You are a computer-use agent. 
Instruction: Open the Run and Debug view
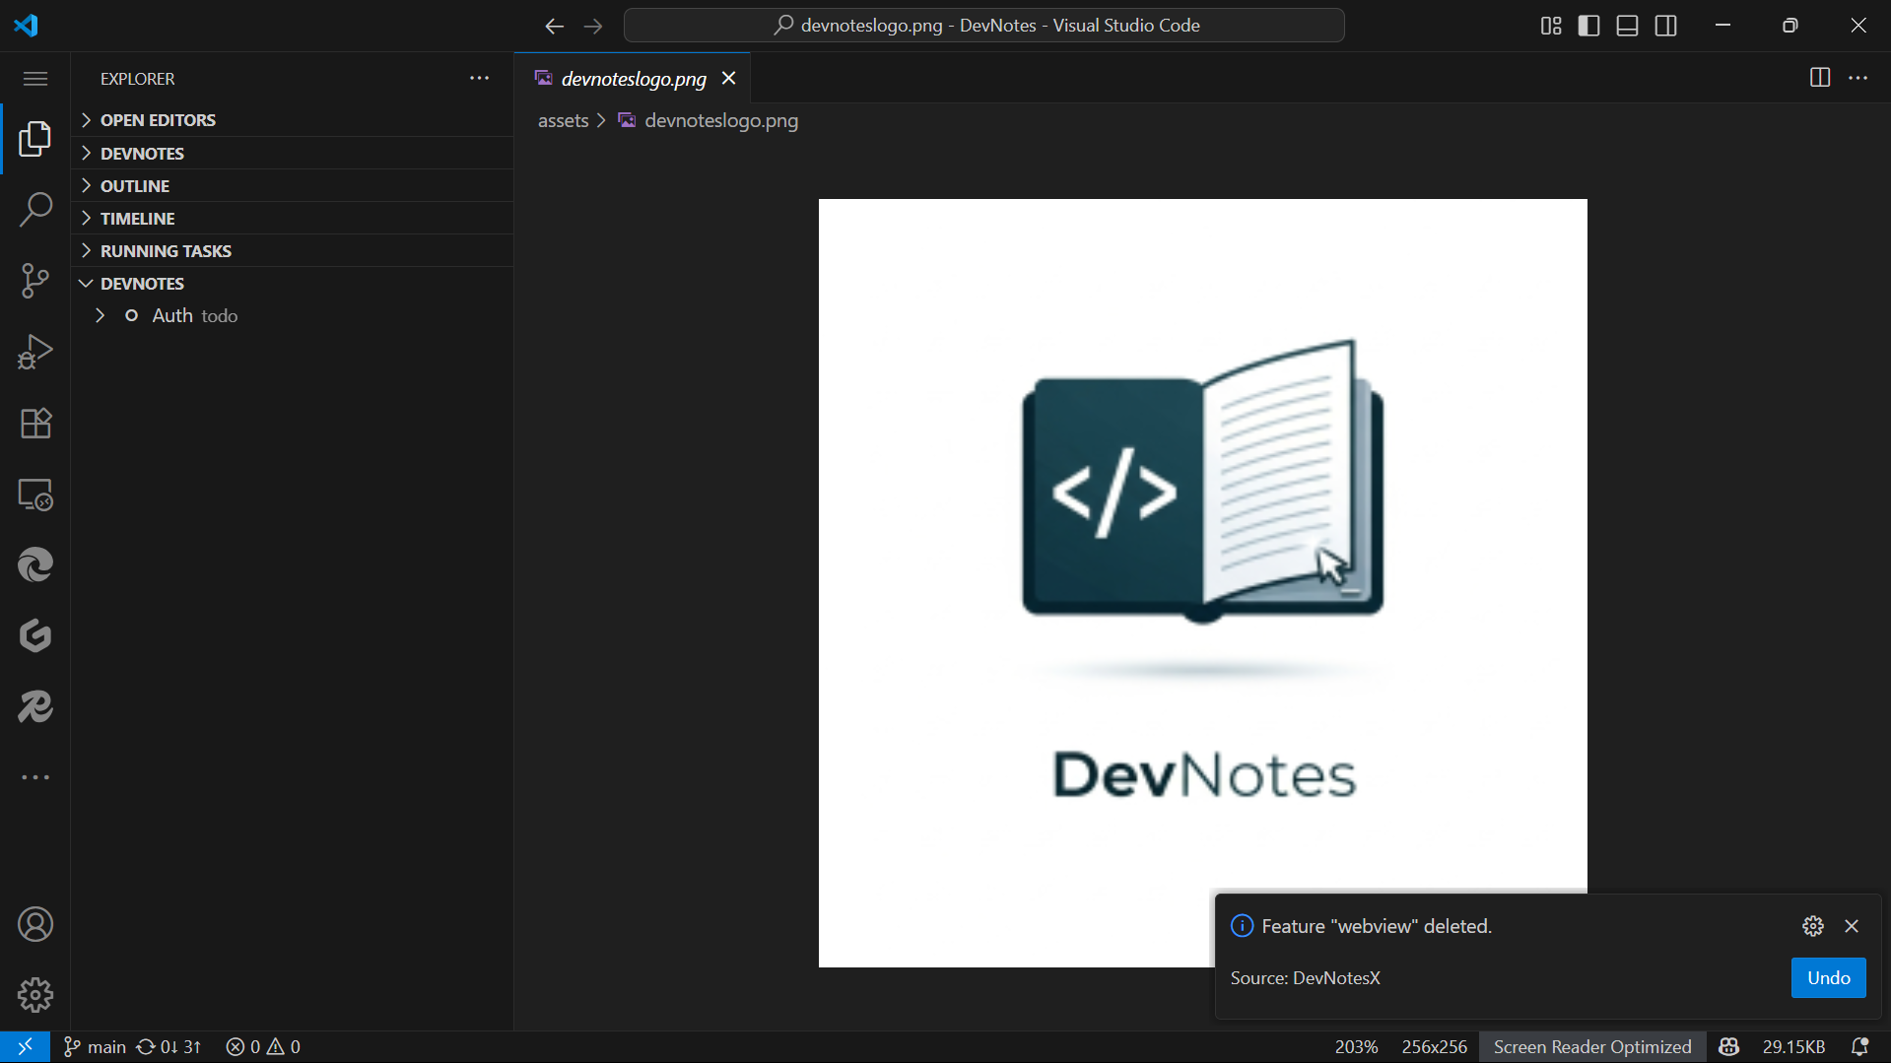pos(35,352)
